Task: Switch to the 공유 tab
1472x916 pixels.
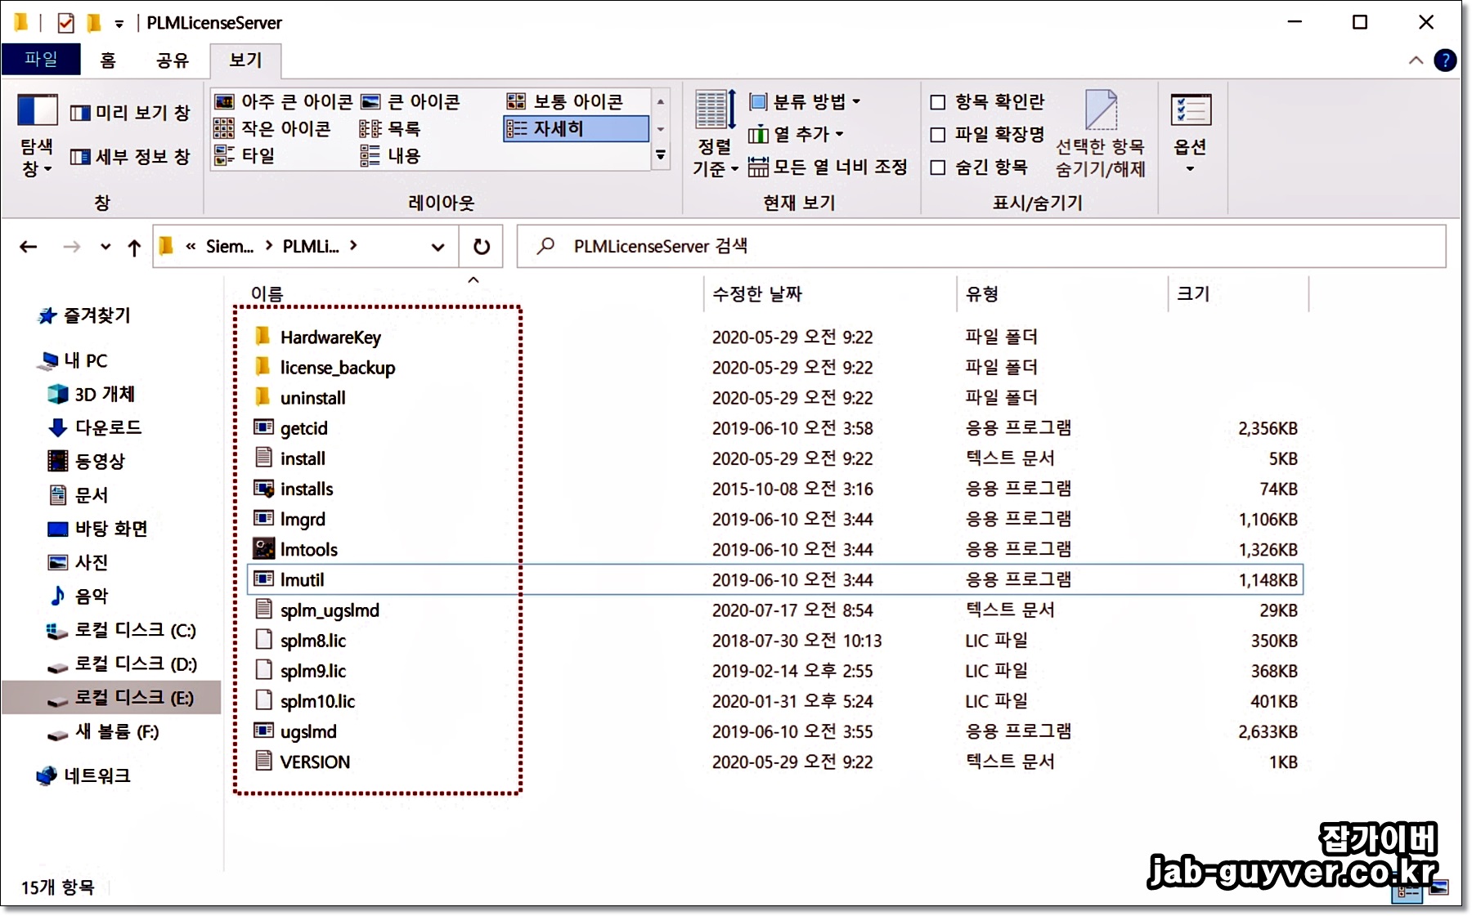Action: coord(173,60)
